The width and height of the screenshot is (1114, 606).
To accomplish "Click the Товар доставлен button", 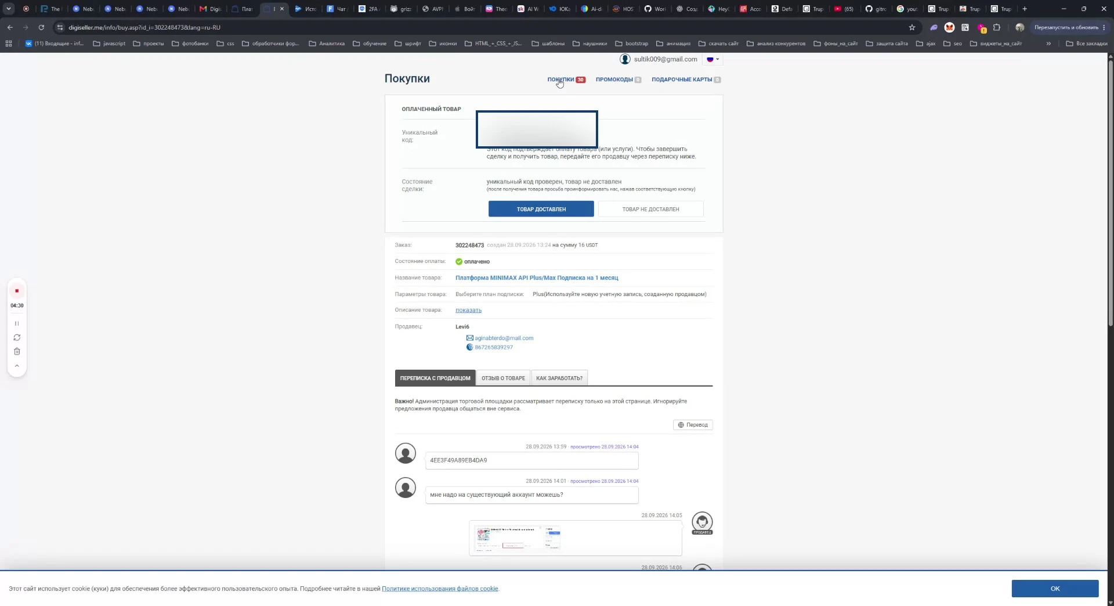I will [x=541, y=209].
